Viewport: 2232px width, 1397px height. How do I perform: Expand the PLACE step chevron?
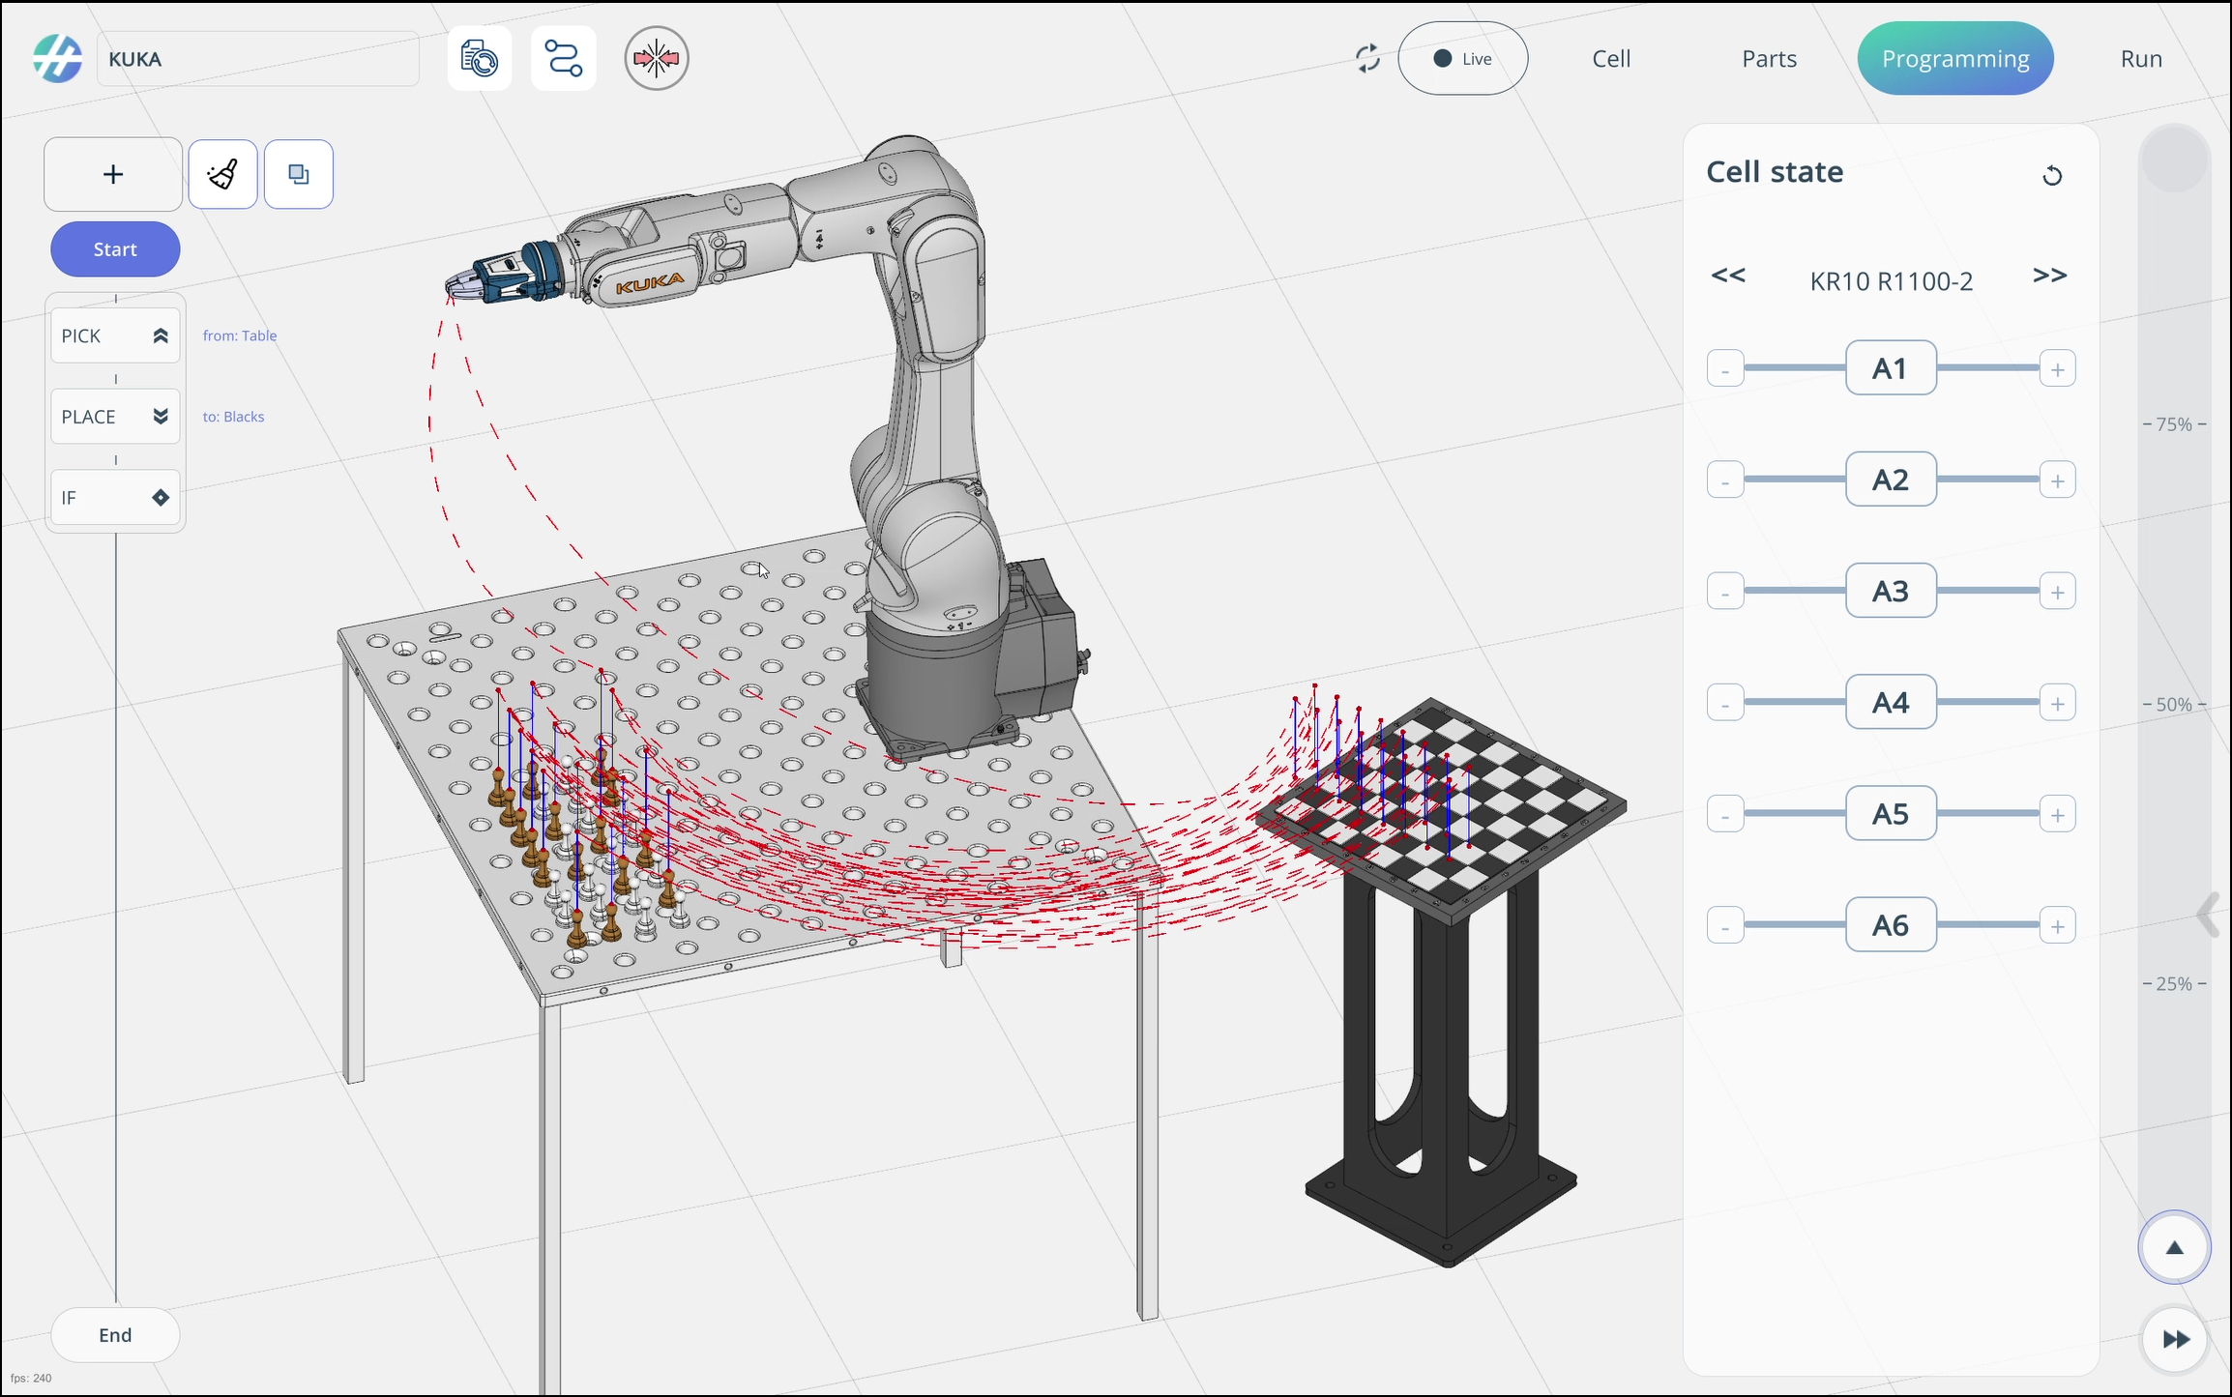[x=161, y=417]
